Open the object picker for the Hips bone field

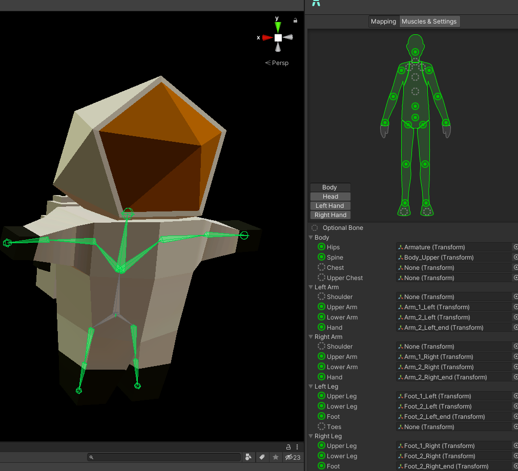coord(515,247)
